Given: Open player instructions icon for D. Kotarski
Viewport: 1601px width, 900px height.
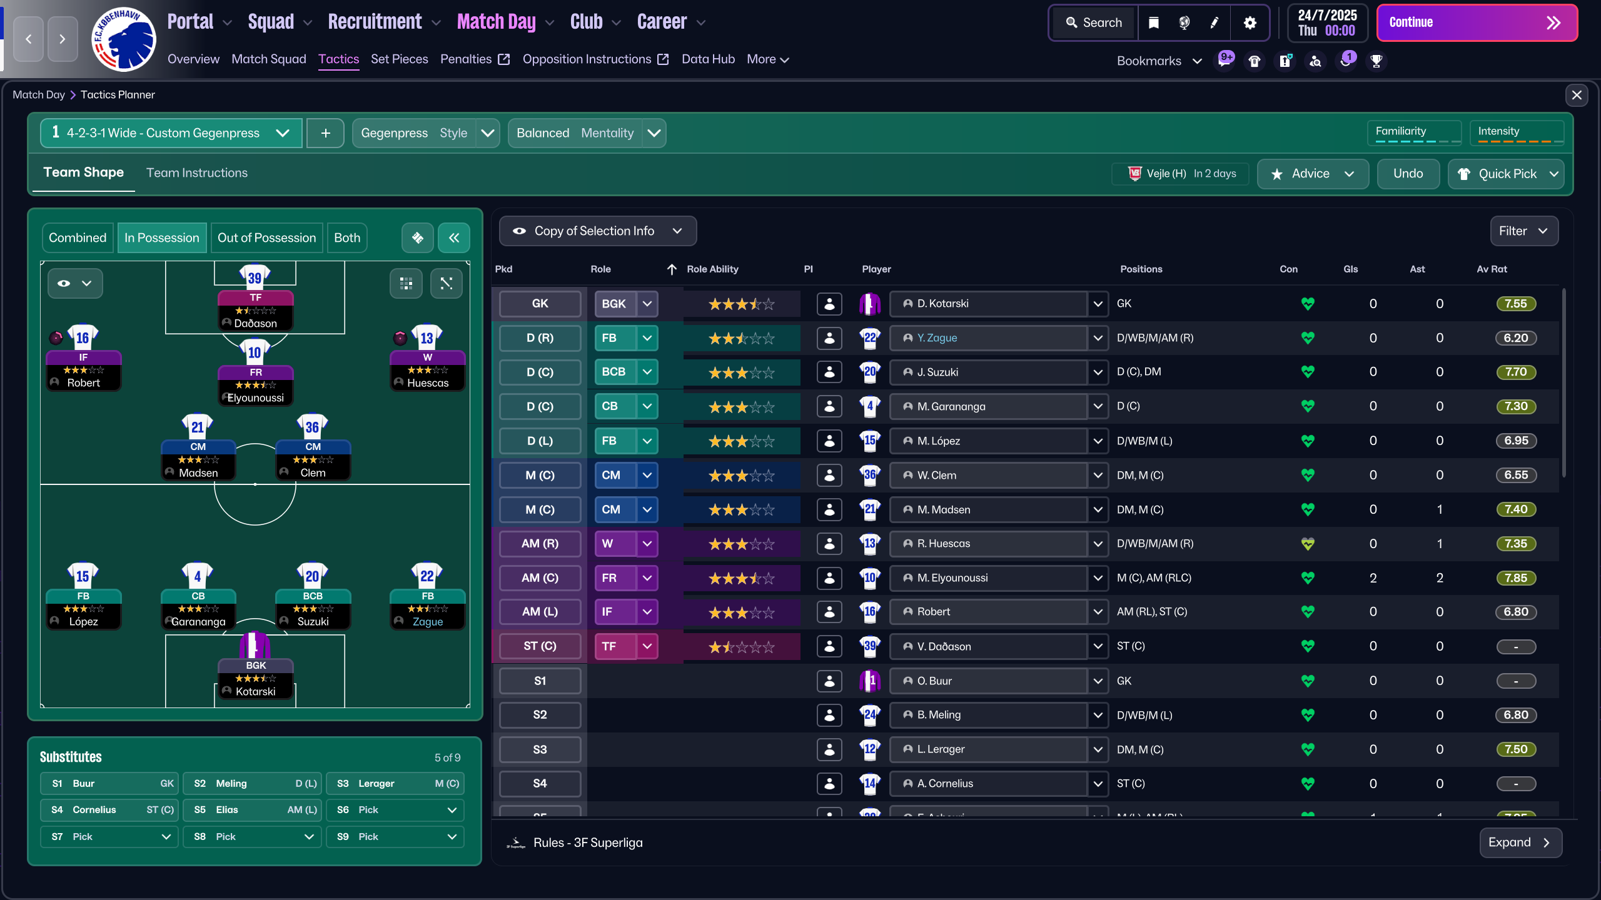Looking at the screenshot, I should (829, 304).
